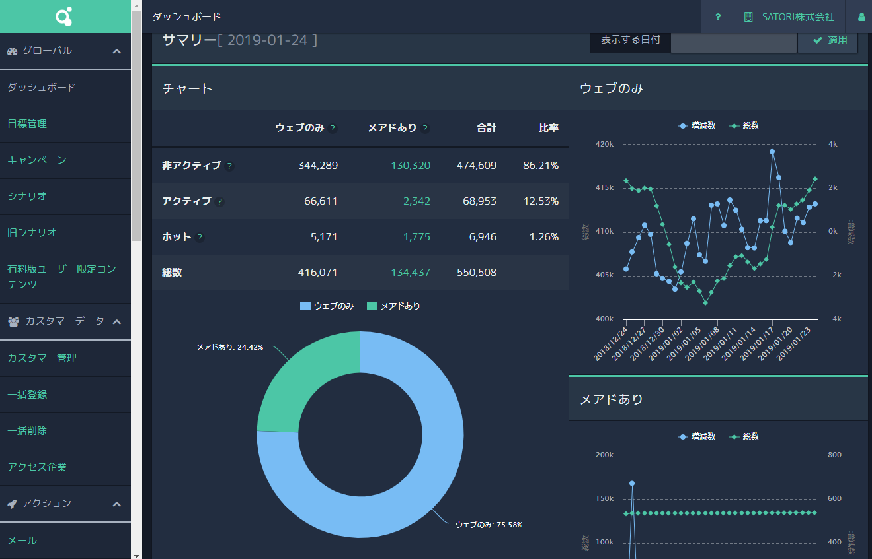Click help icon beside ホット row label

point(200,237)
